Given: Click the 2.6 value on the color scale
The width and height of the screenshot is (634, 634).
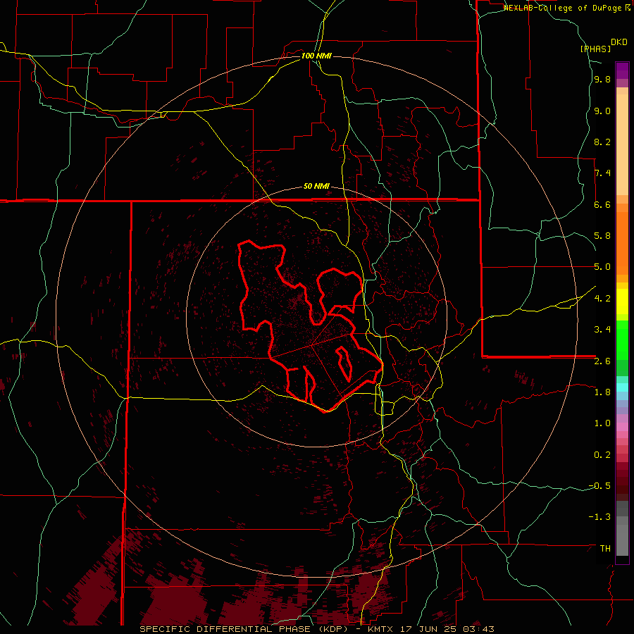Looking at the screenshot, I should 602,361.
